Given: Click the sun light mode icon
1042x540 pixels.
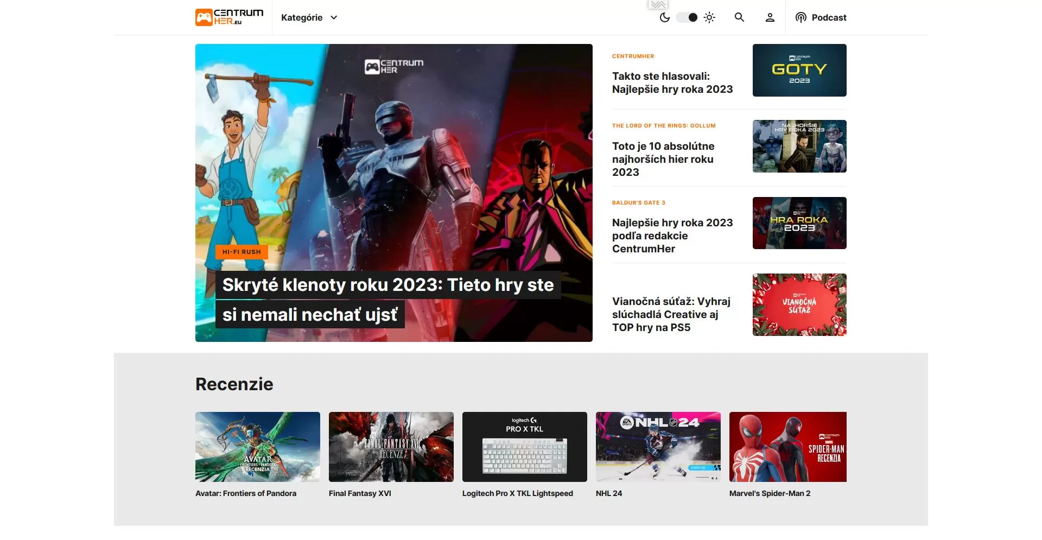Looking at the screenshot, I should [709, 17].
